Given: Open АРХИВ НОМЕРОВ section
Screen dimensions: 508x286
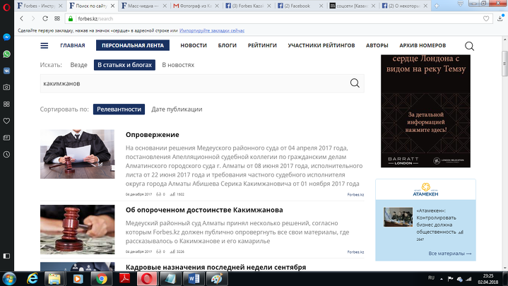Looking at the screenshot, I should (x=423, y=45).
